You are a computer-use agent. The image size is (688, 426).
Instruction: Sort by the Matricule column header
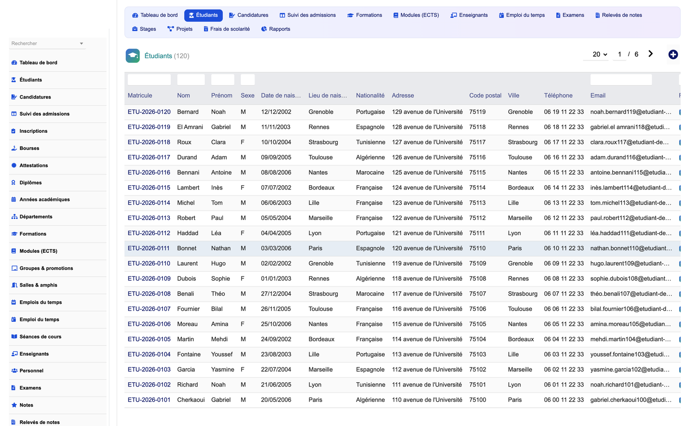(140, 96)
